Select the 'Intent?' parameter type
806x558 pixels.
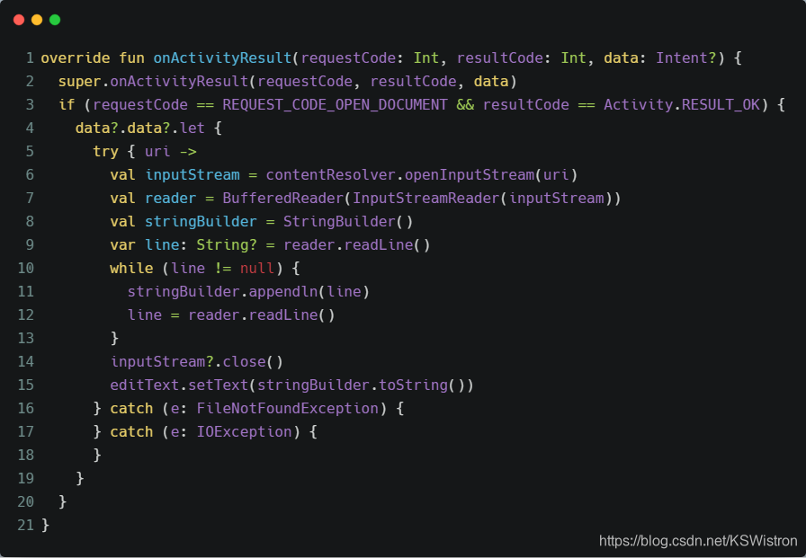[685, 58]
